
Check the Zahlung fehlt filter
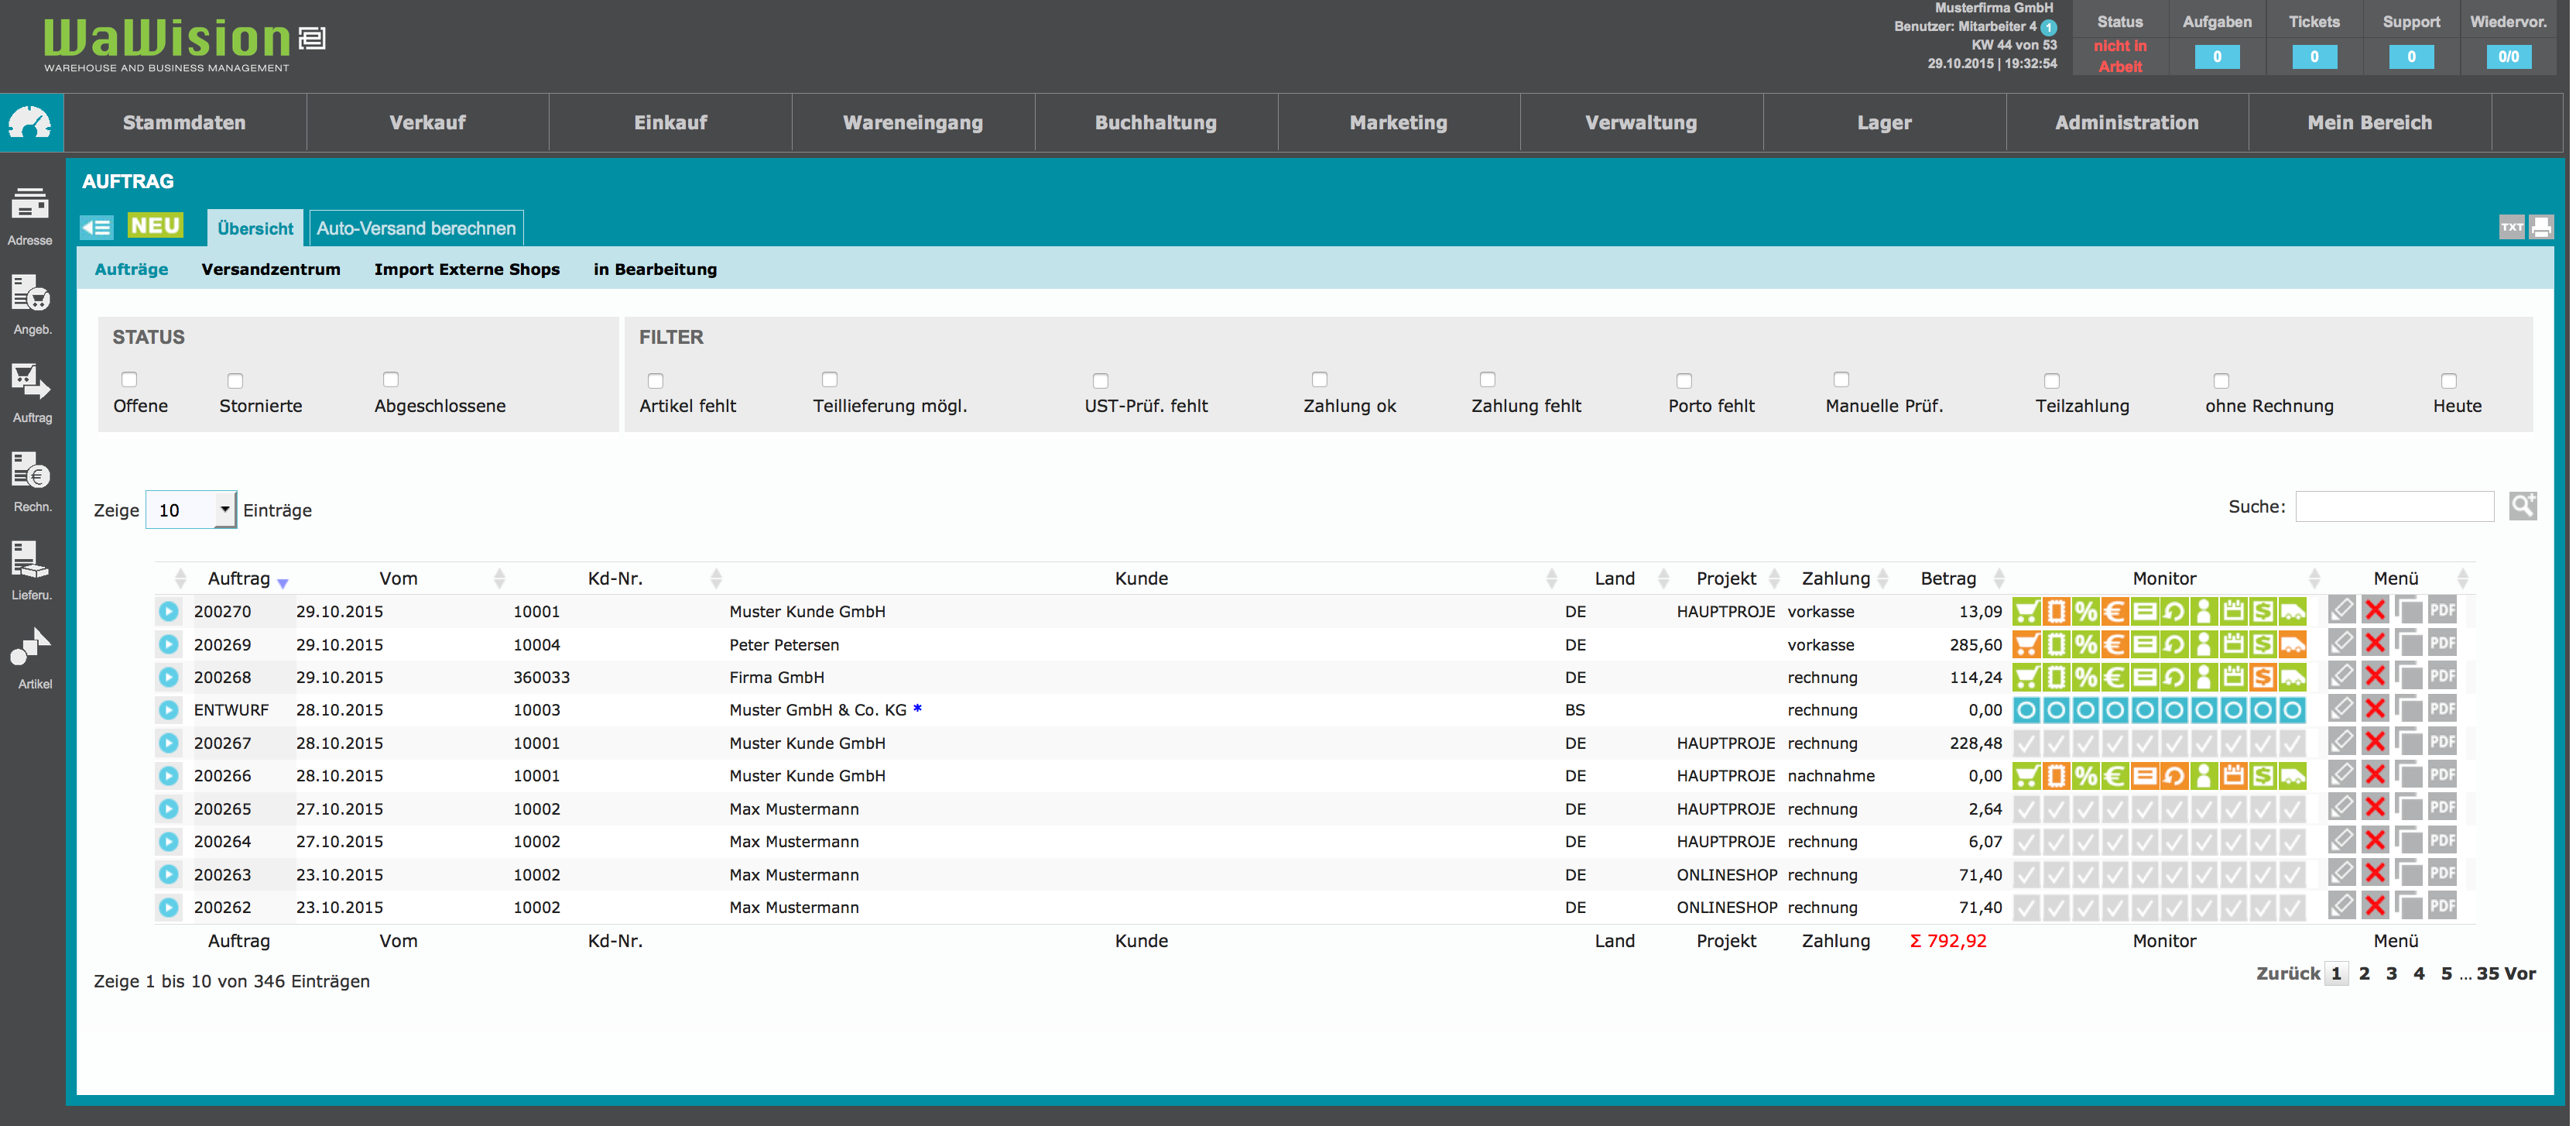pos(1487,380)
